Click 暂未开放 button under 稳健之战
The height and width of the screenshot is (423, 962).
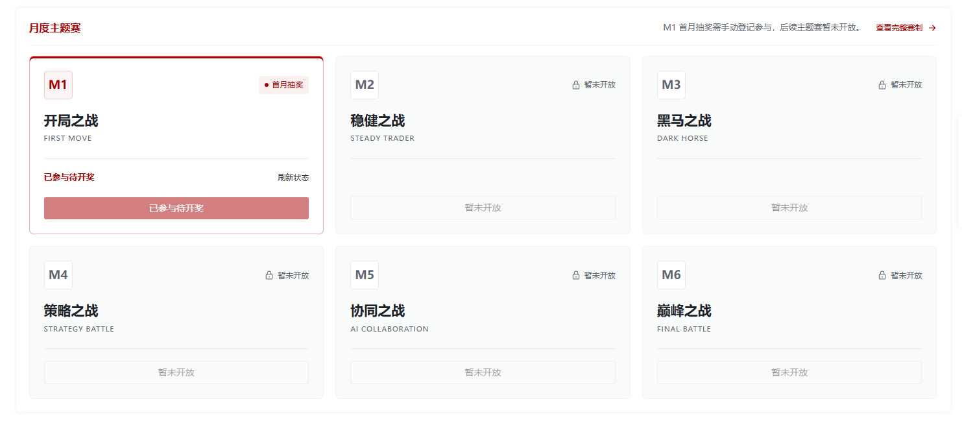click(483, 208)
